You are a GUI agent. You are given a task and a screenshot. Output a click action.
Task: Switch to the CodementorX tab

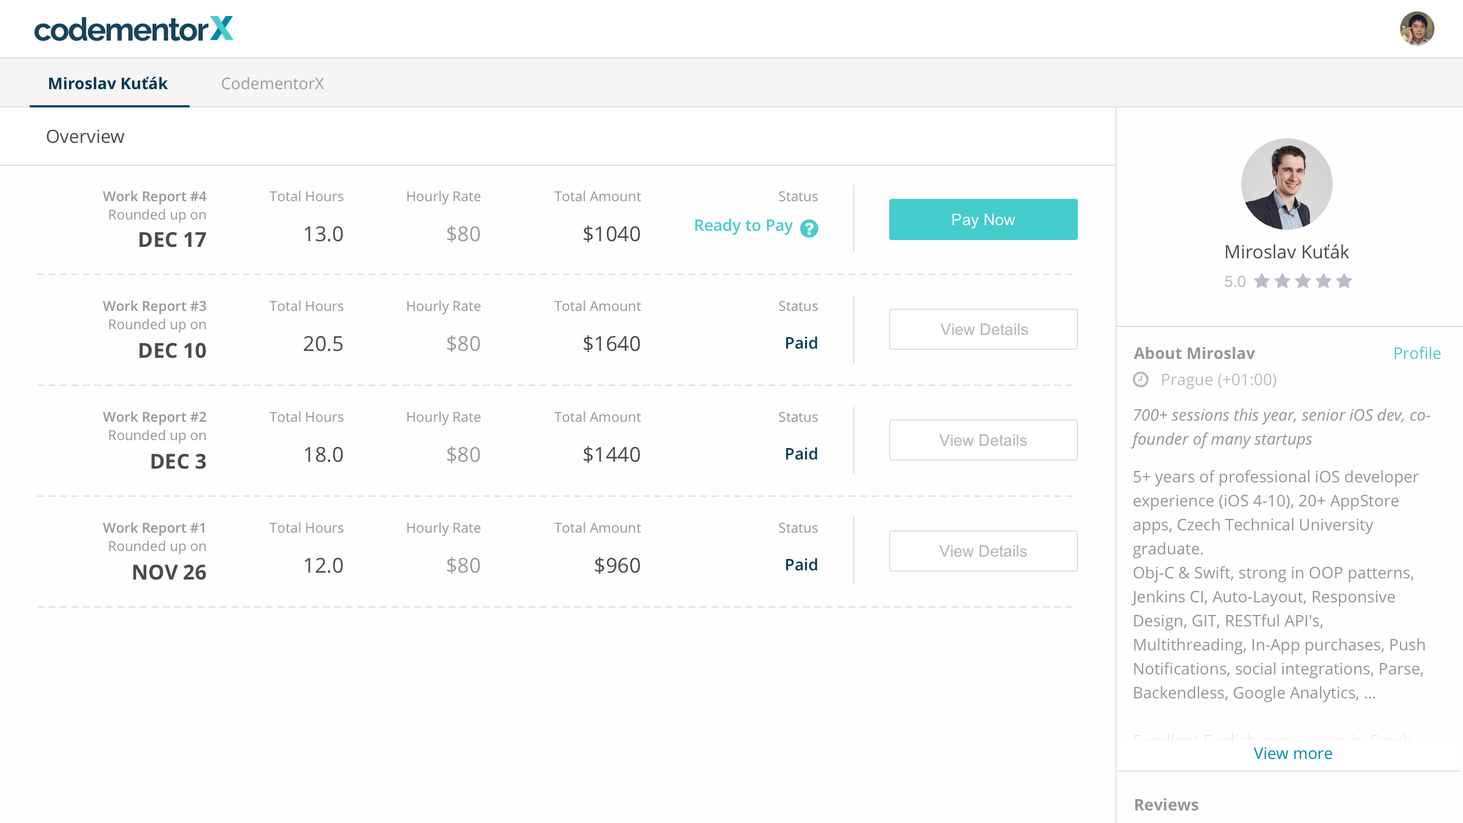(x=273, y=83)
